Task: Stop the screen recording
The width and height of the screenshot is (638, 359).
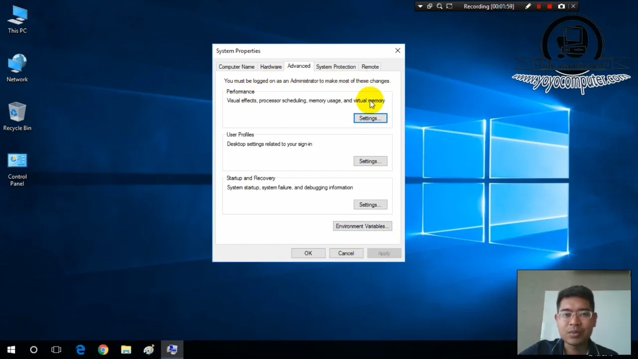Action: (549, 6)
